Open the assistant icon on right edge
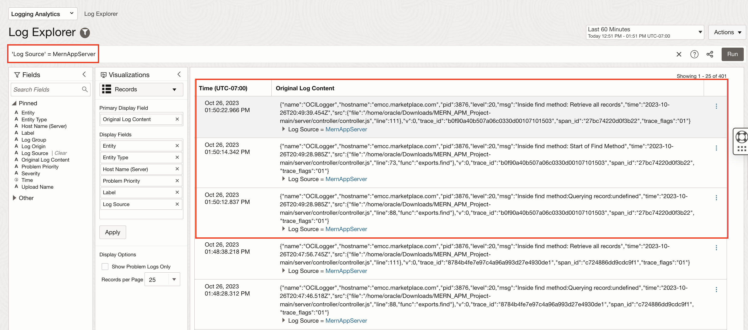This screenshot has height=330, width=748. tap(742, 137)
